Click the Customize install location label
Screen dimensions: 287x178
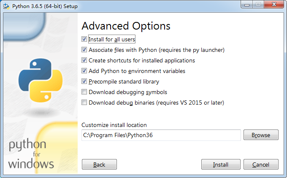point(114,125)
